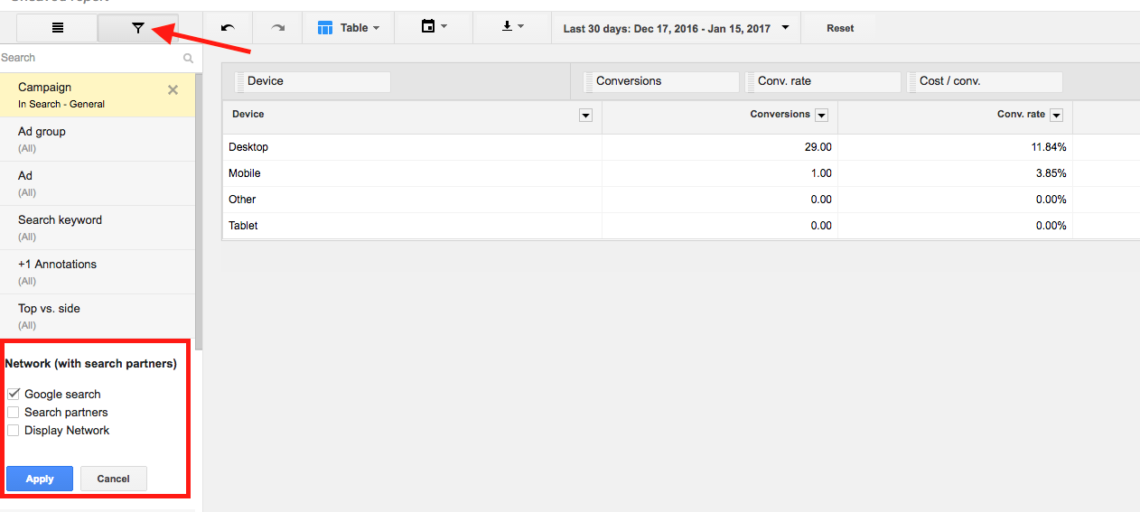
Task: Click the undo arrow icon
Action: (228, 28)
